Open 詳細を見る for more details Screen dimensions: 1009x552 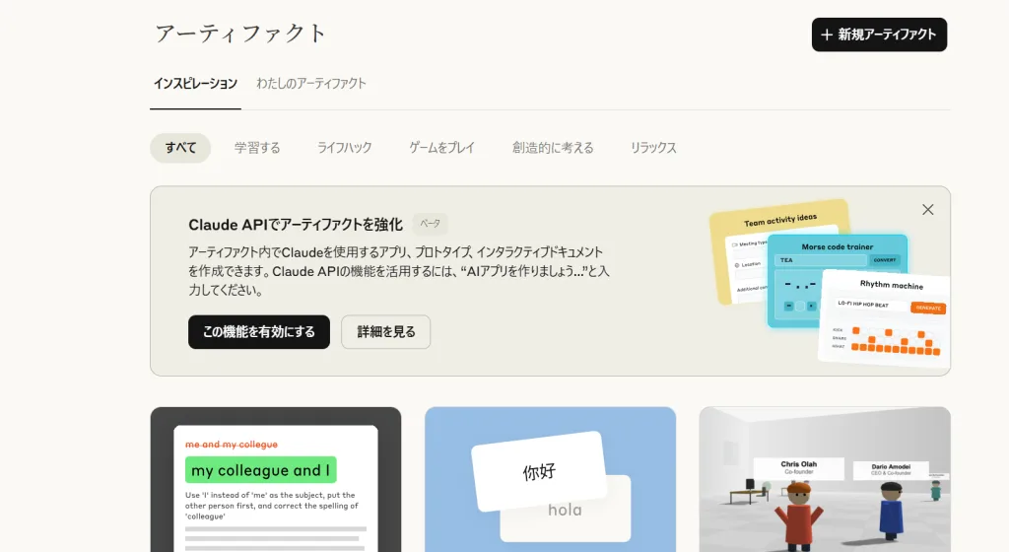point(386,332)
